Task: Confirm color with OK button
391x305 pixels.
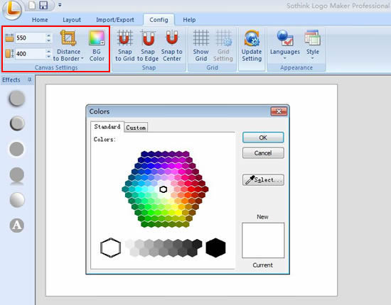Action: pos(263,138)
